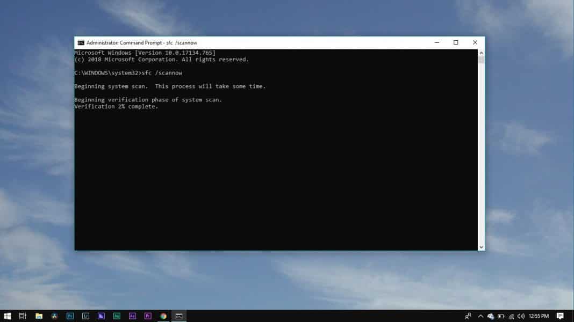Click the People icon in the system tray
The height and width of the screenshot is (322, 574).
[468, 316]
